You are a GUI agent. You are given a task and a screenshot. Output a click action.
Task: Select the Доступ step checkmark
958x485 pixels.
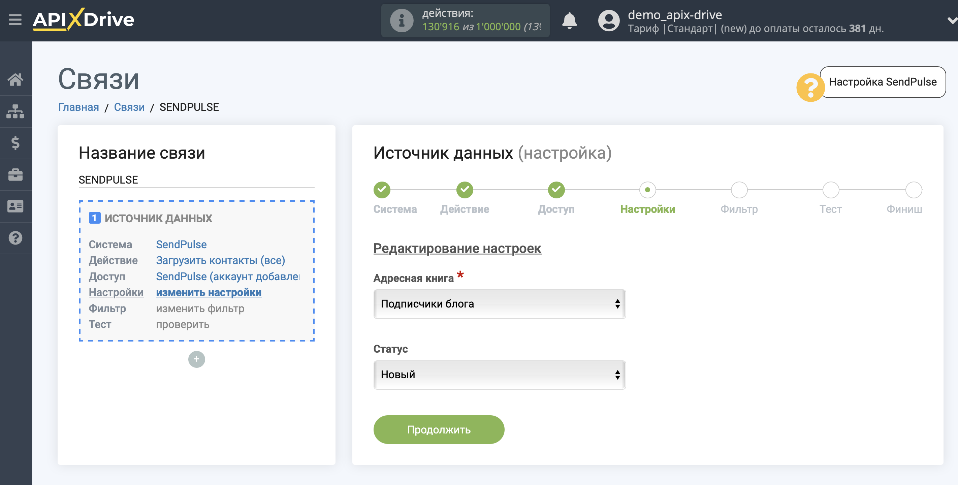(x=556, y=190)
